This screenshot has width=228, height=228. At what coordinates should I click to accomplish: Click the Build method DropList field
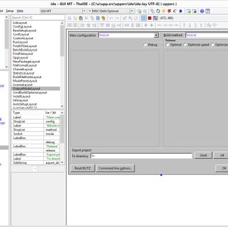pyautogui.click(x=207, y=35)
